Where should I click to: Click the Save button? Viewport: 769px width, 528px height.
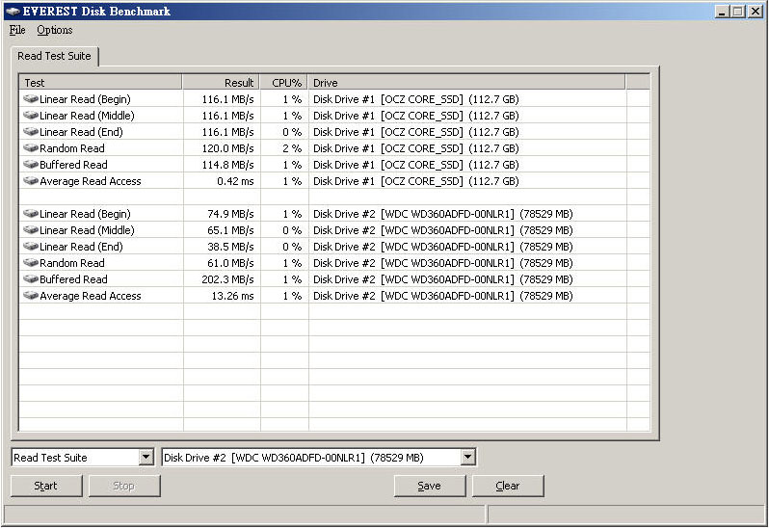(x=429, y=486)
